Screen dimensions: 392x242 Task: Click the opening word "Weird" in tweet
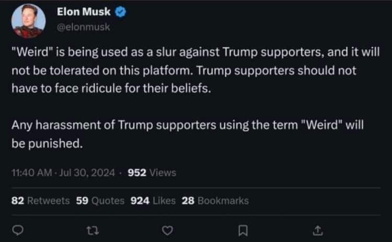(32, 52)
